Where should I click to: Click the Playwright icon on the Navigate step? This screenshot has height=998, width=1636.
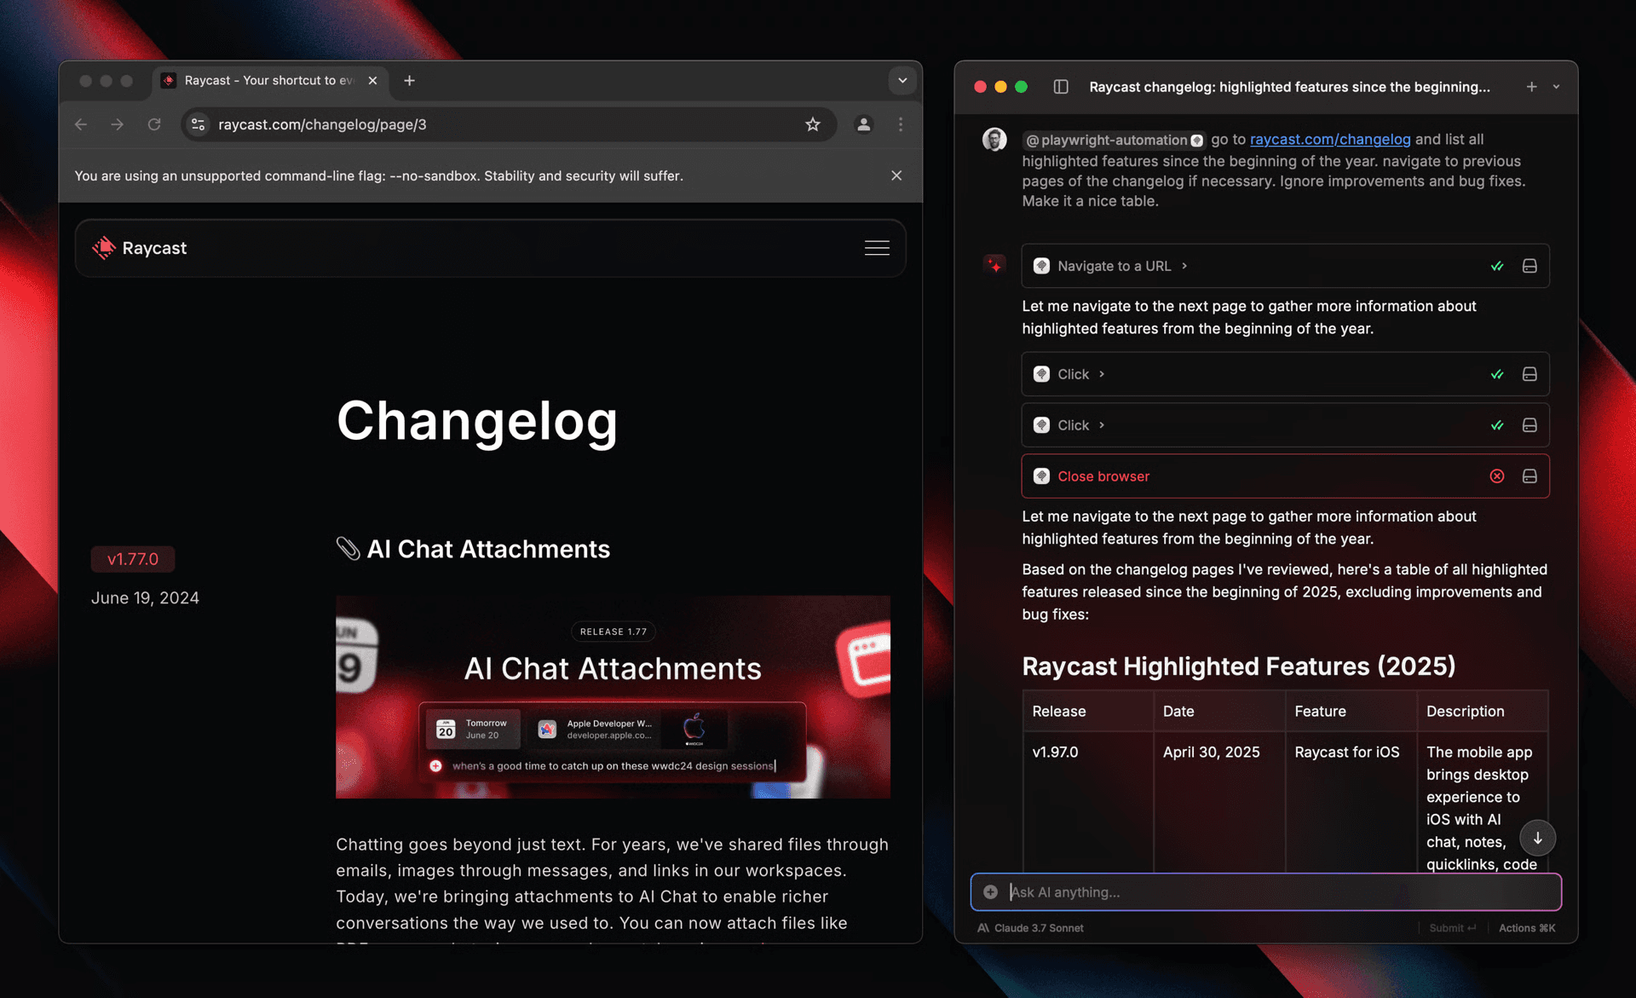click(x=1041, y=266)
